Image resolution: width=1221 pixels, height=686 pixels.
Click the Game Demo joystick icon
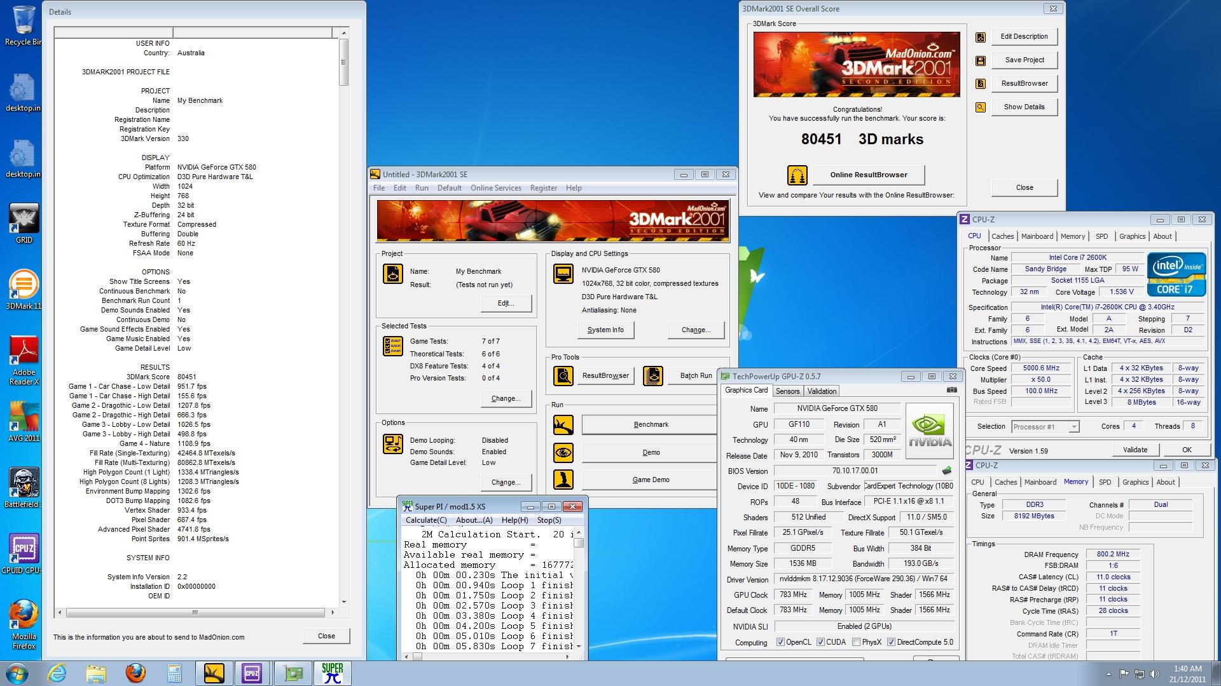563,480
